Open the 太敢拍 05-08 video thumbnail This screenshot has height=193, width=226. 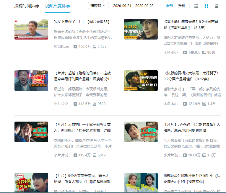31,132
